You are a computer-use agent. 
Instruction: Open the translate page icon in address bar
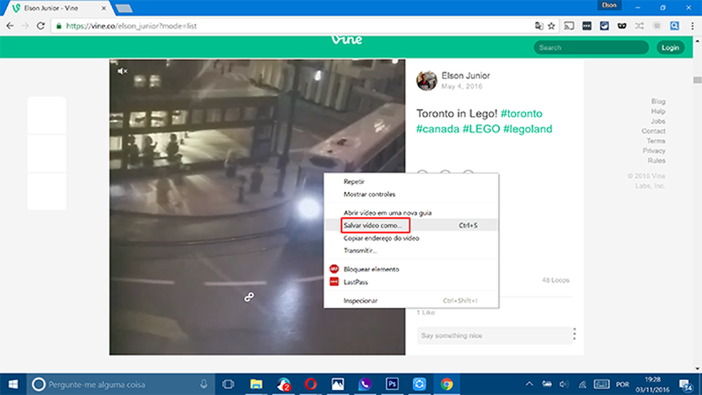539,26
